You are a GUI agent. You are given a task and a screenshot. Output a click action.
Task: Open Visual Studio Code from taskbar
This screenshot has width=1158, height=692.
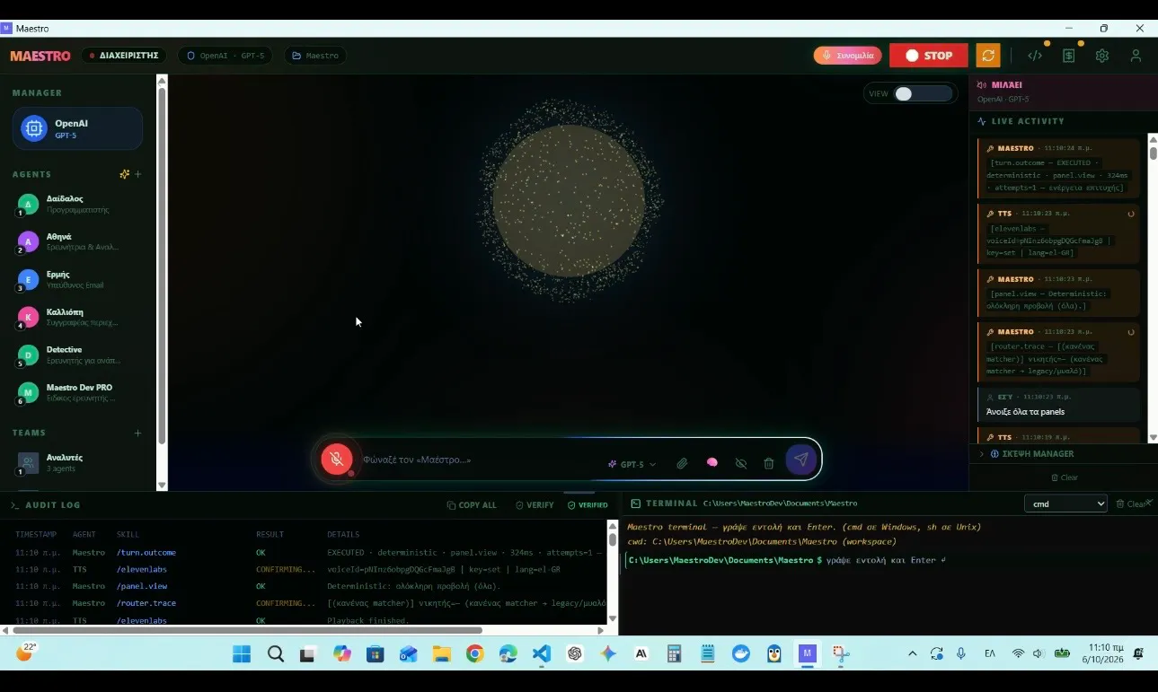542,654
